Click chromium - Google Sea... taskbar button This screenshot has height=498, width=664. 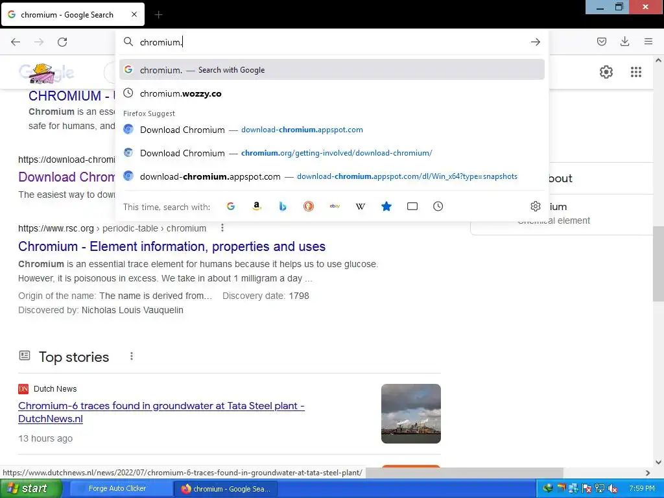click(225, 489)
